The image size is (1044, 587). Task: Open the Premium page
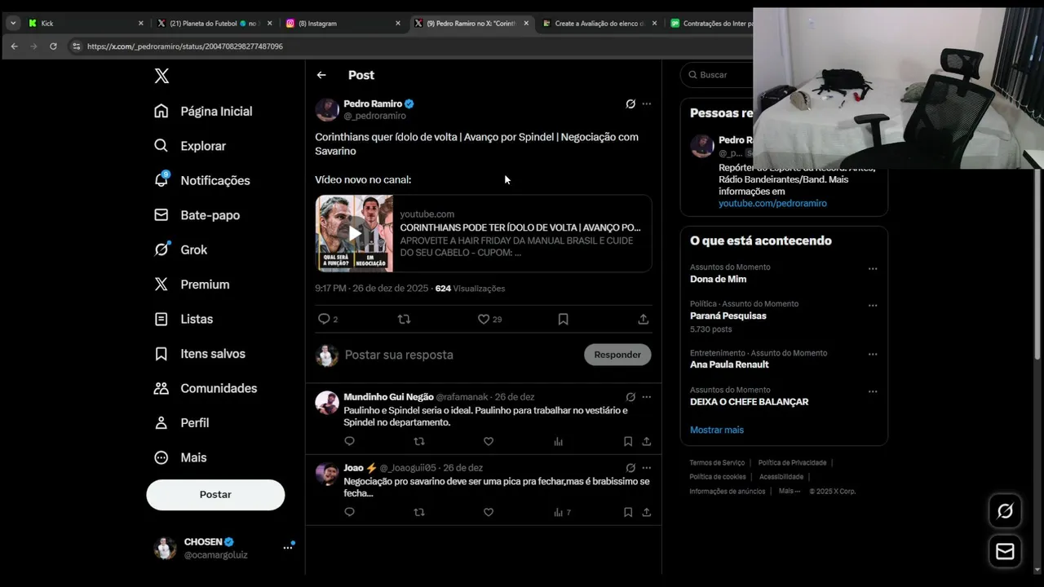[x=192, y=285]
